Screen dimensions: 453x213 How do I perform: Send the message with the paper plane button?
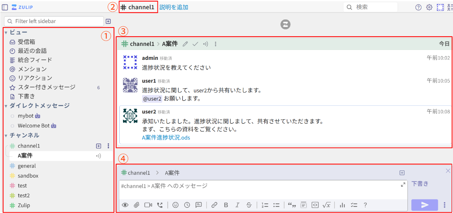[425, 205]
